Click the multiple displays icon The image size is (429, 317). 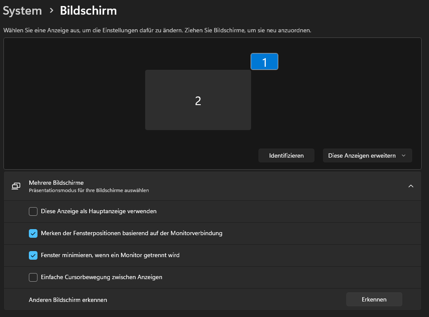pyautogui.click(x=16, y=186)
